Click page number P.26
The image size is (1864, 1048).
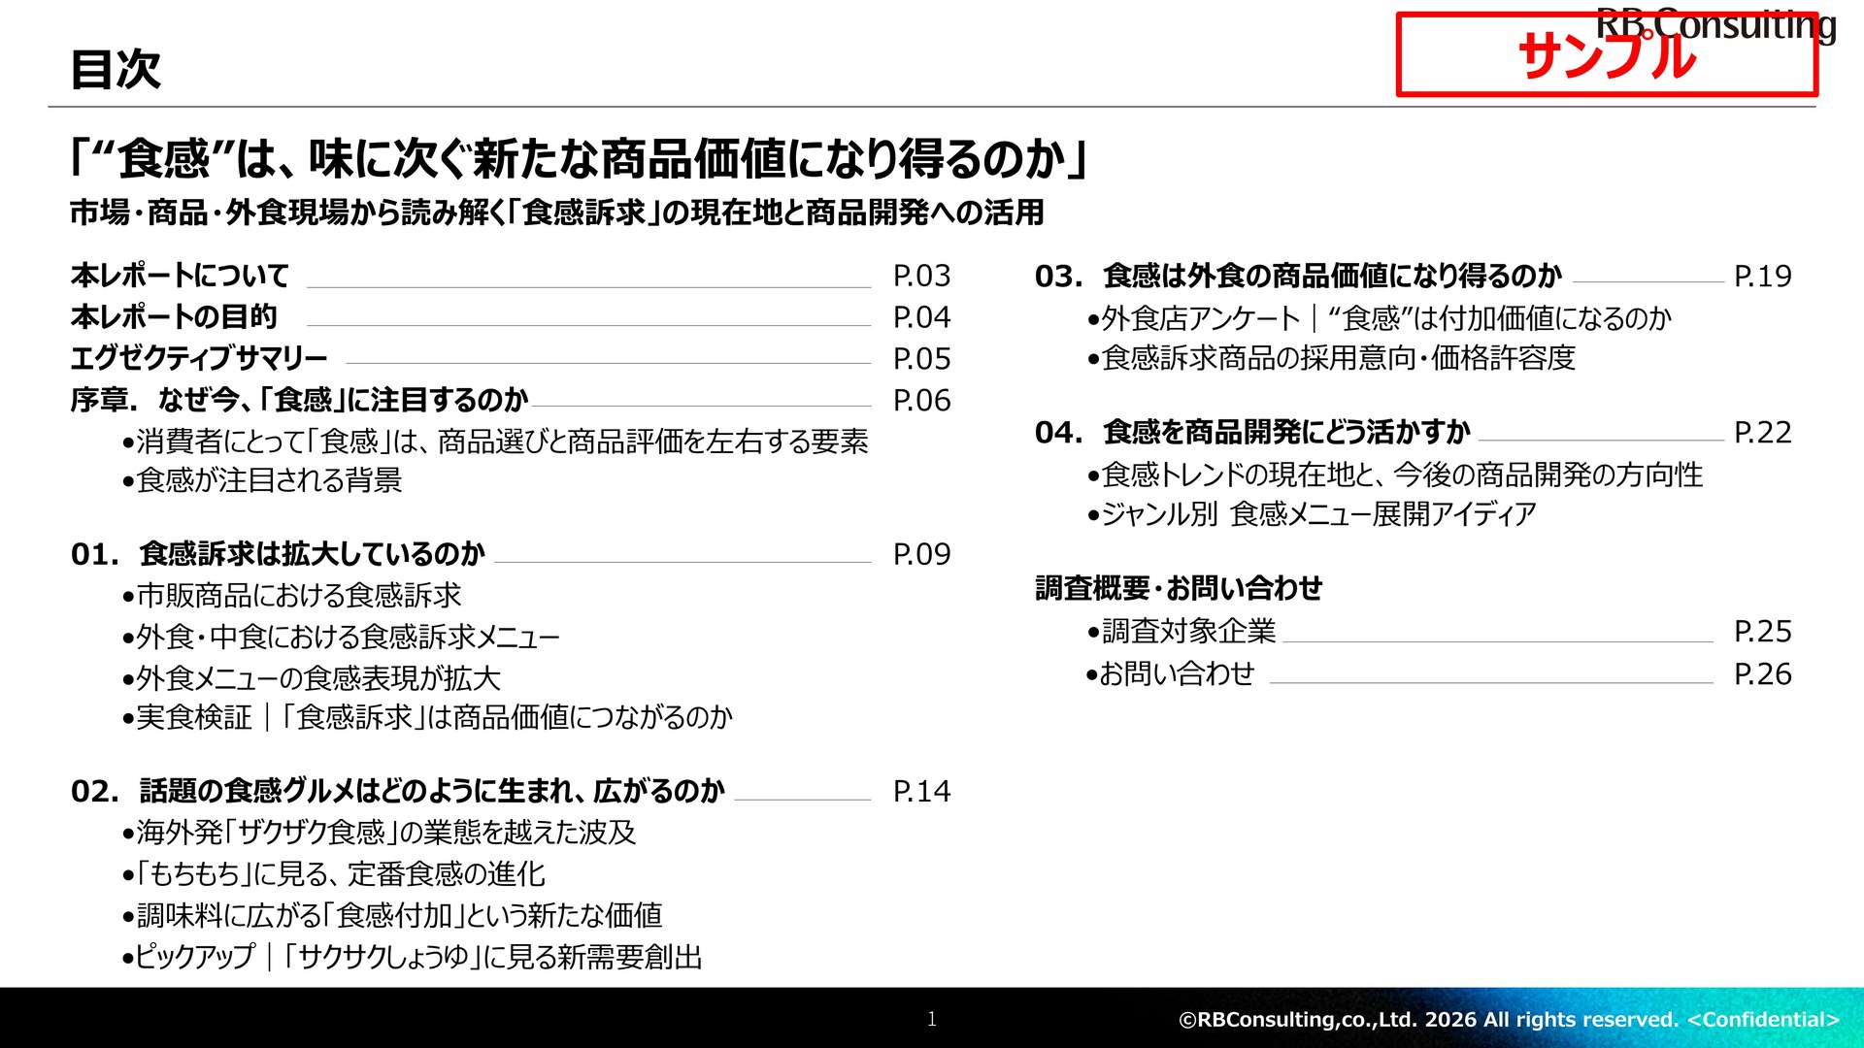click(x=1762, y=674)
